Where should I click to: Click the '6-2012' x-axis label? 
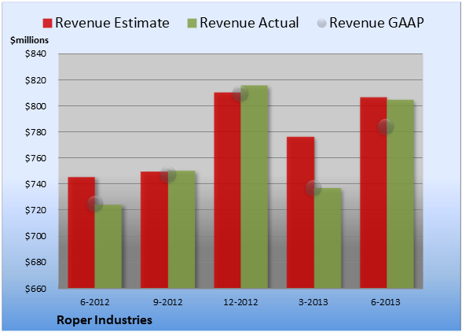(95, 302)
